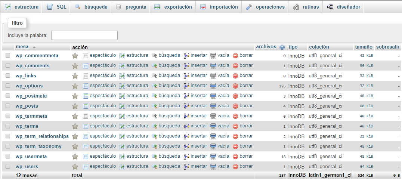Image resolution: width=402 pixels, height=179 pixels.
Task: Open the wp_term_relationships table link
Action: (42, 136)
